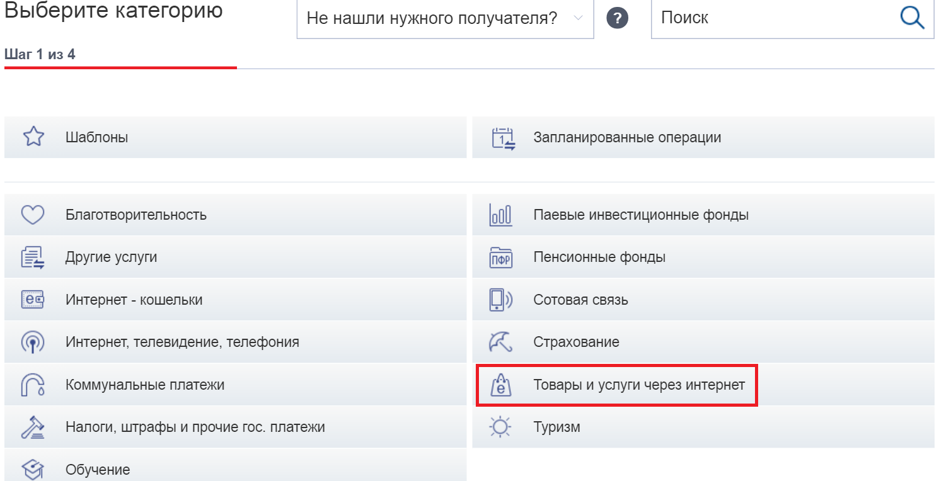Click the faucet icon for Коммунальные платежи

pos(33,385)
